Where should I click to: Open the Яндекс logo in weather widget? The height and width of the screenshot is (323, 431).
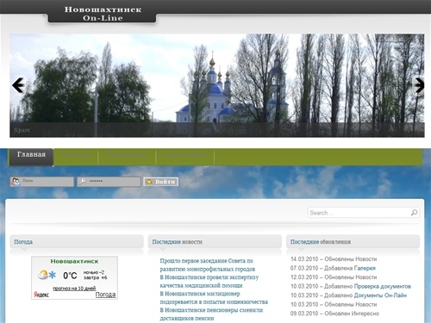41,295
